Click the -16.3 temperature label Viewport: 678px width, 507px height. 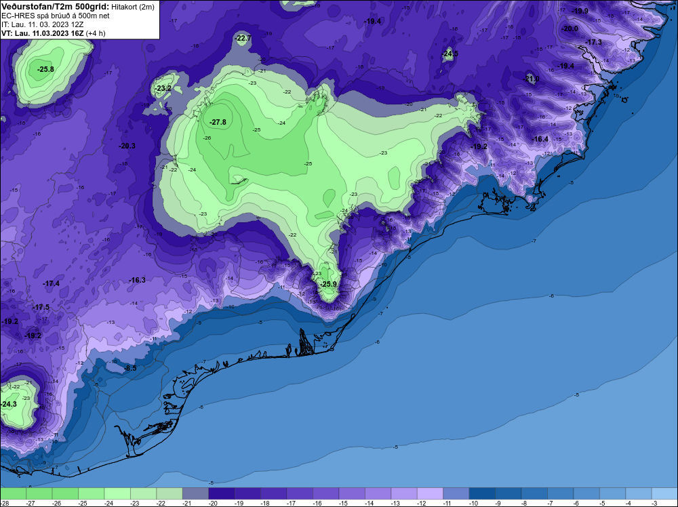137,280
